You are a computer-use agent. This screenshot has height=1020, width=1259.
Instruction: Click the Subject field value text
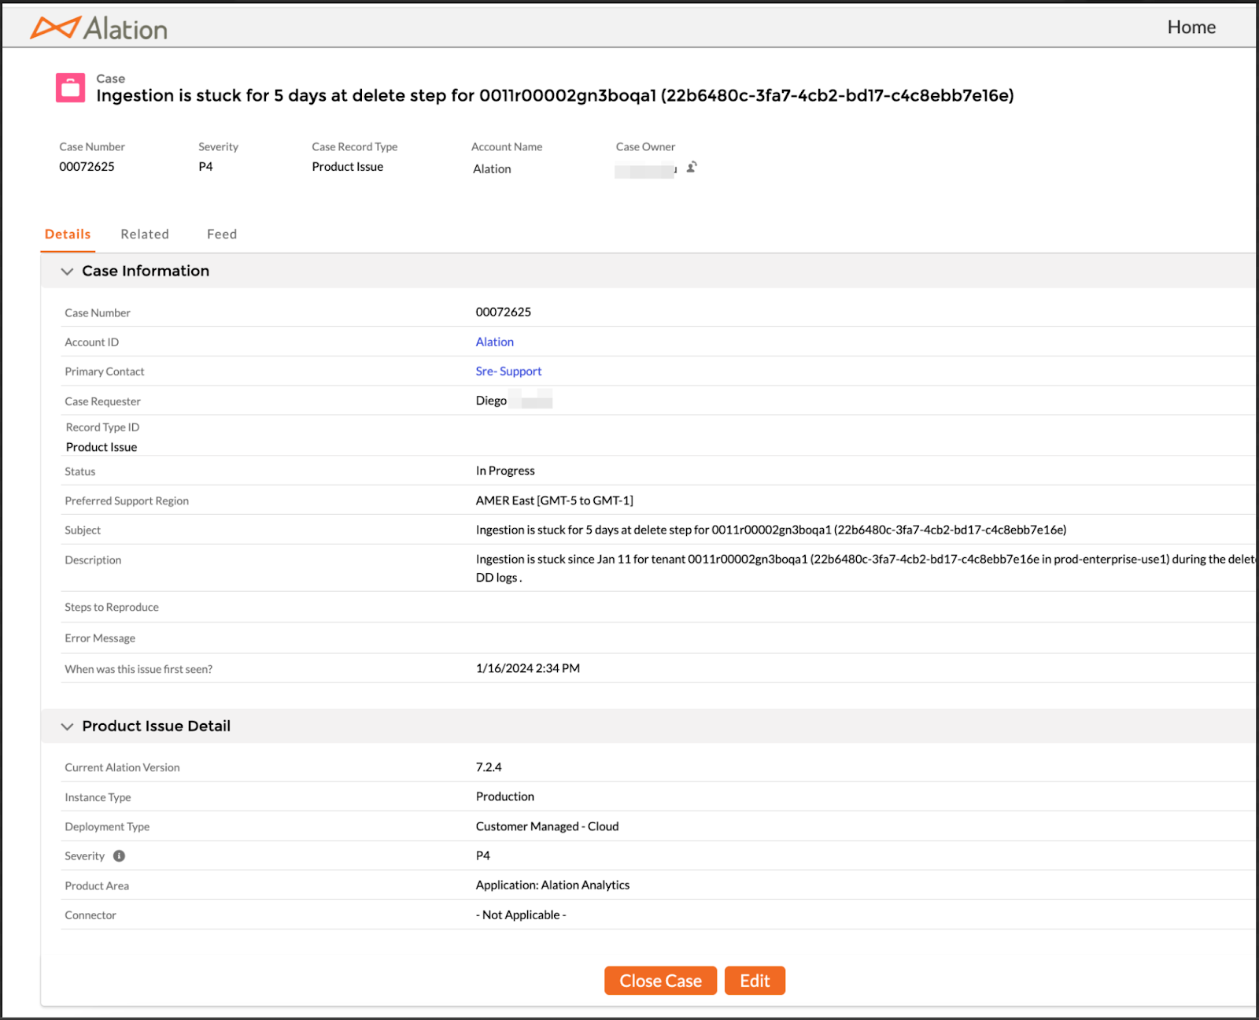(771, 530)
